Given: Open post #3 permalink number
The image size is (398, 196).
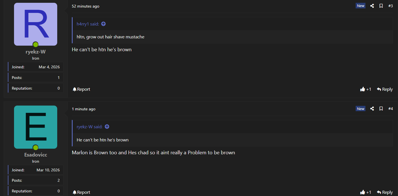Looking at the screenshot, I should click(x=390, y=6).
